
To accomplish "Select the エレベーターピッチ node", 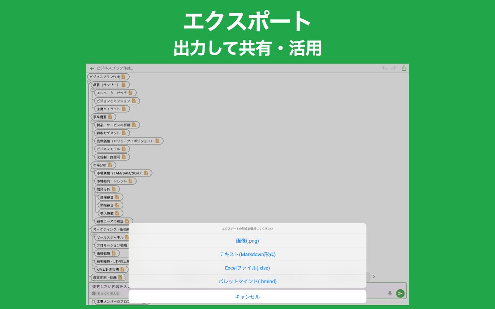I will [115, 93].
